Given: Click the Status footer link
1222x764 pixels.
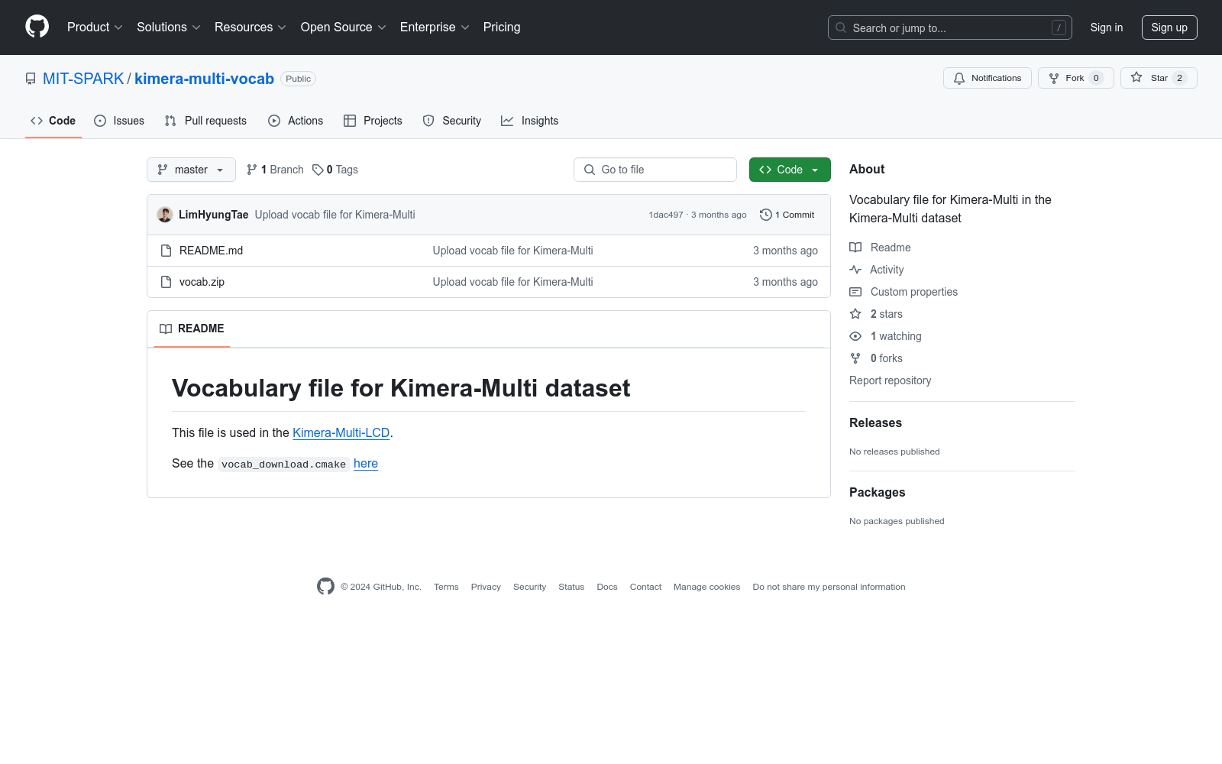Looking at the screenshot, I should pos(571,587).
